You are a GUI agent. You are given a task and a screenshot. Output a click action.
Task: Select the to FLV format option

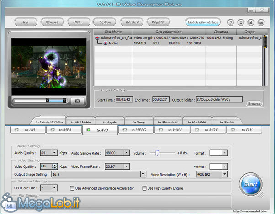[x=244, y=130]
